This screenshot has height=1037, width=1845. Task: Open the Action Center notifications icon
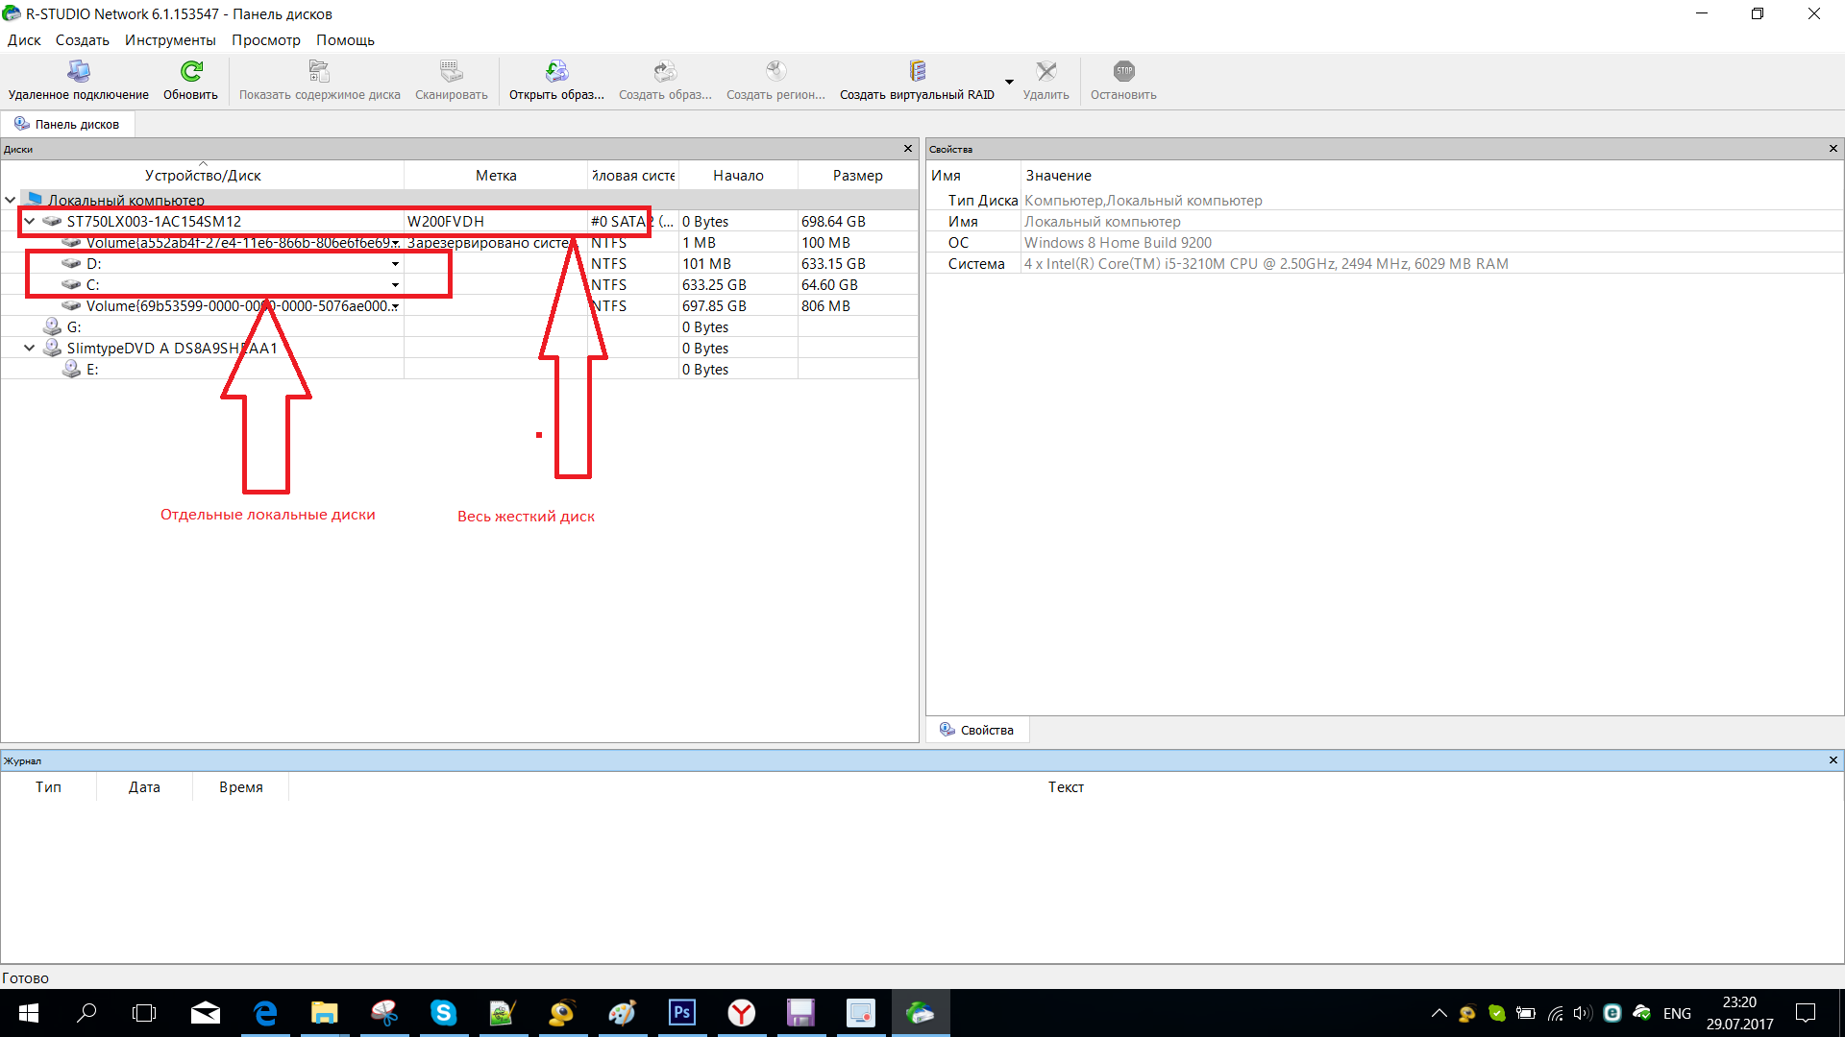coord(1806,1013)
